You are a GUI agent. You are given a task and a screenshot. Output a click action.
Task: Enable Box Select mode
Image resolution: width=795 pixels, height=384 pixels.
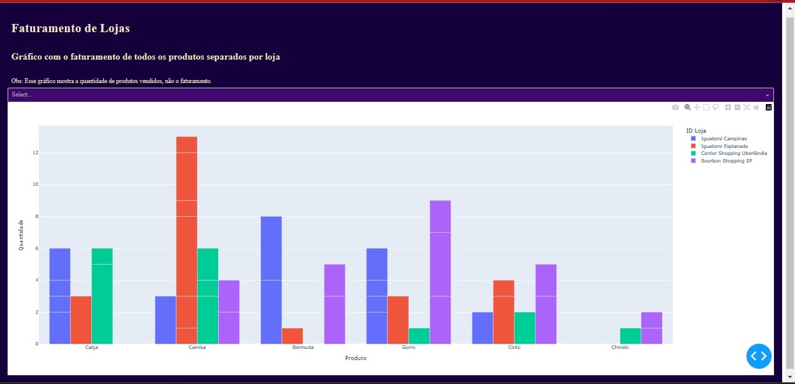707,107
